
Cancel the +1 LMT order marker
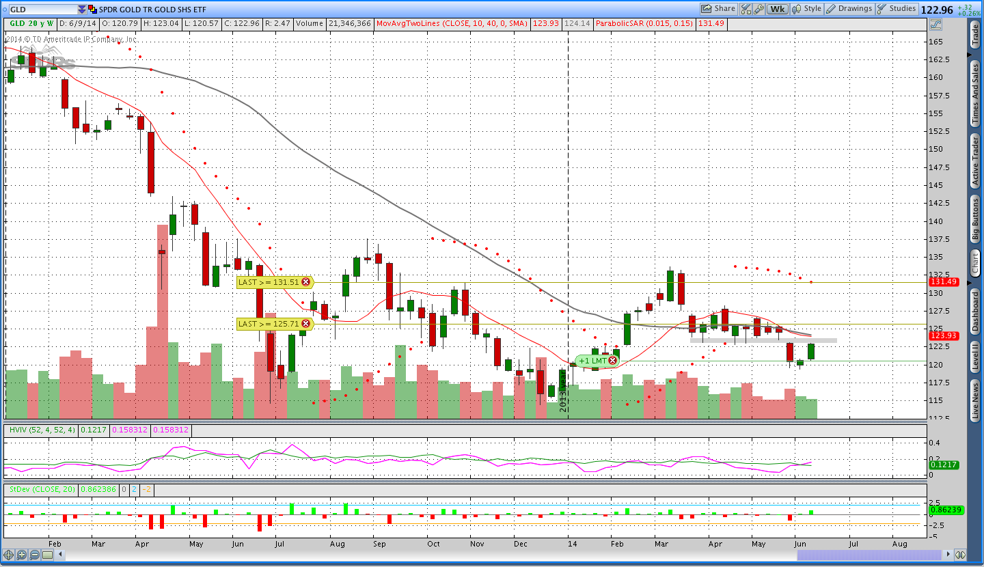pos(612,361)
